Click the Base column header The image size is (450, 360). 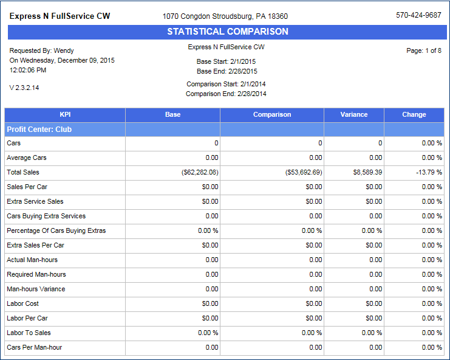[172, 114]
